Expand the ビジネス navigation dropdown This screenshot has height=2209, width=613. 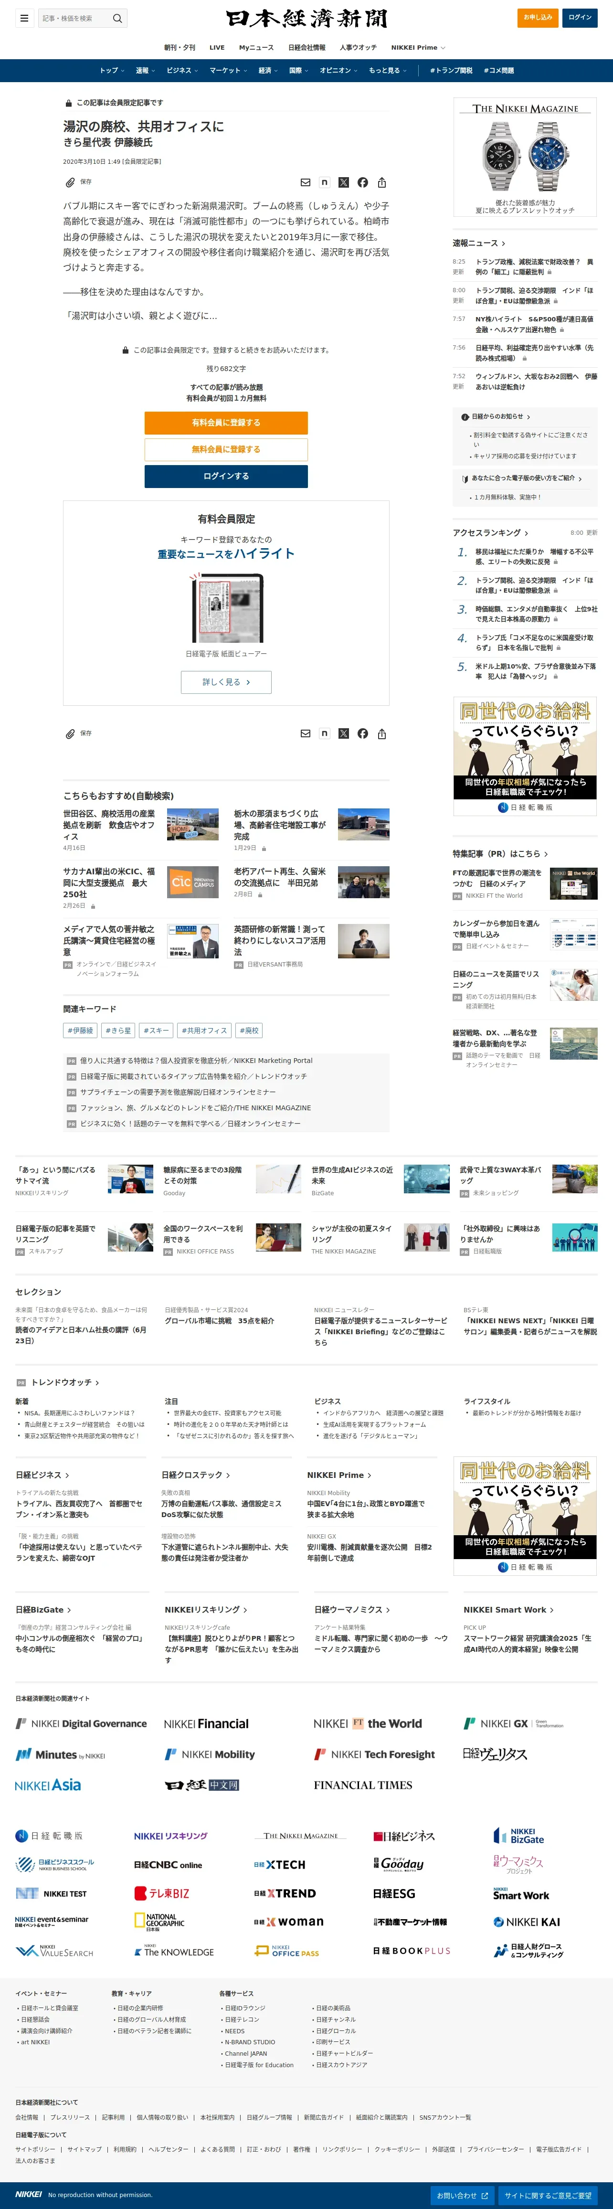point(182,70)
